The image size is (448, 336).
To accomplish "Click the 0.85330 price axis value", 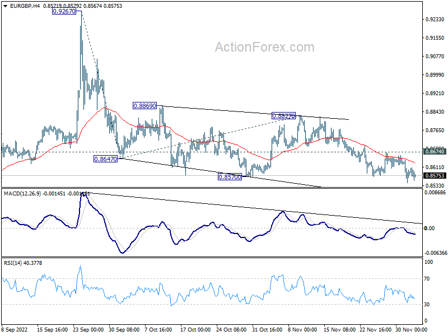I will pos(435,185).
